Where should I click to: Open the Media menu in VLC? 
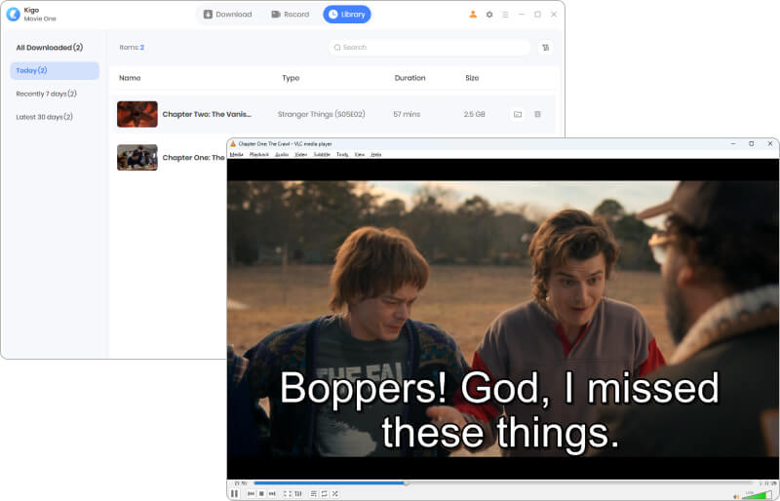click(x=236, y=154)
